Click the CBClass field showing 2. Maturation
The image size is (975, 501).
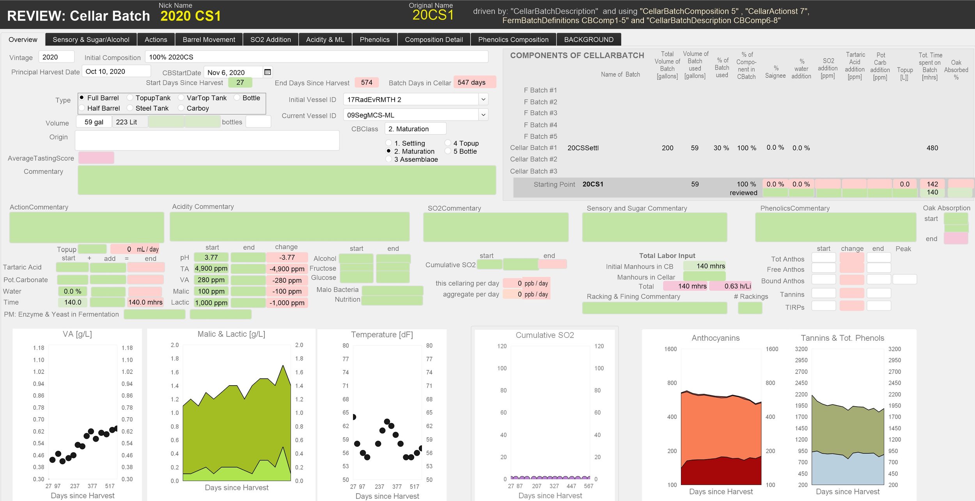coord(415,129)
